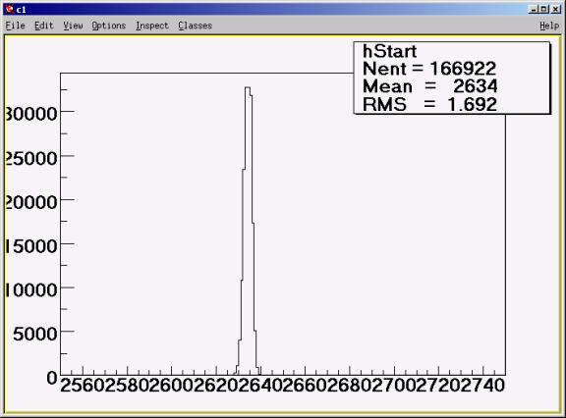This screenshot has width=566, height=418.
Task: Open the Help menu
Action: coord(549,26)
